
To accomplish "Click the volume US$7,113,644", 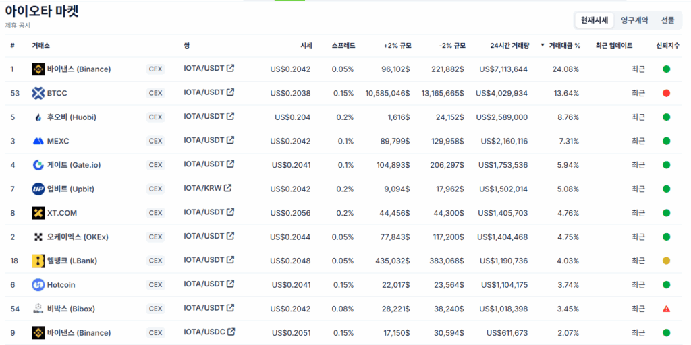I will click(502, 69).
